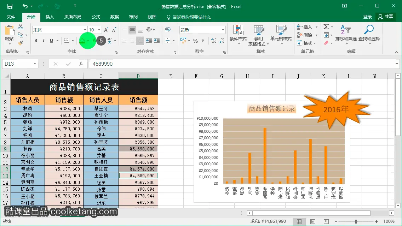Toggle Italic formatting
The width and height of the screenshot is (402, 226).
(44, 41)
